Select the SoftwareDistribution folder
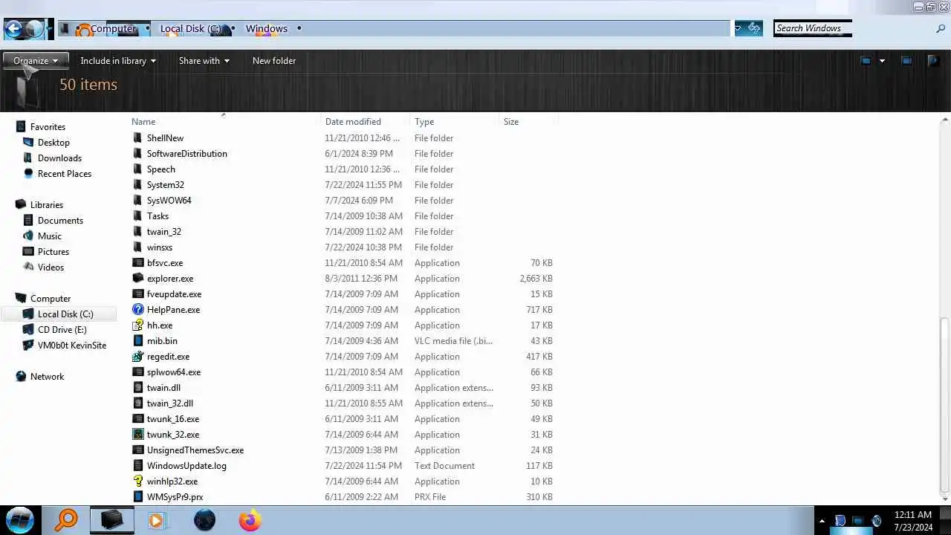This screenshot has height=535, width=951. 187,154
